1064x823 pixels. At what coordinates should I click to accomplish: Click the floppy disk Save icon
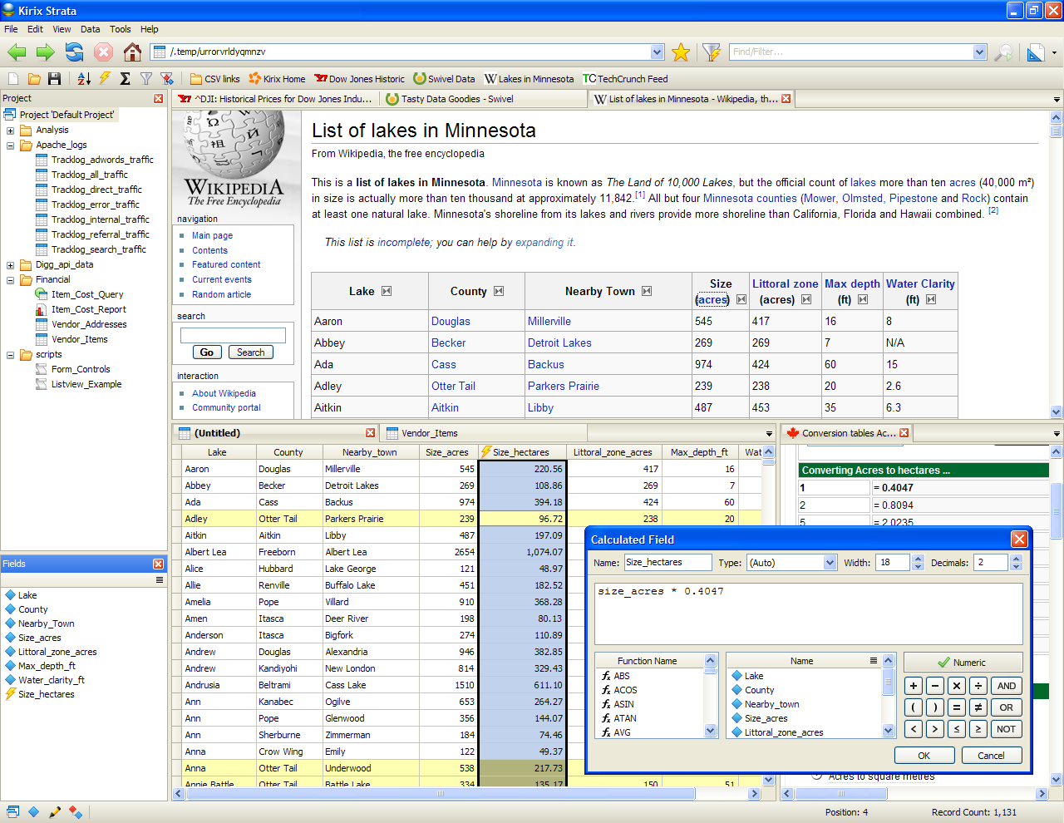coord(55,79)
